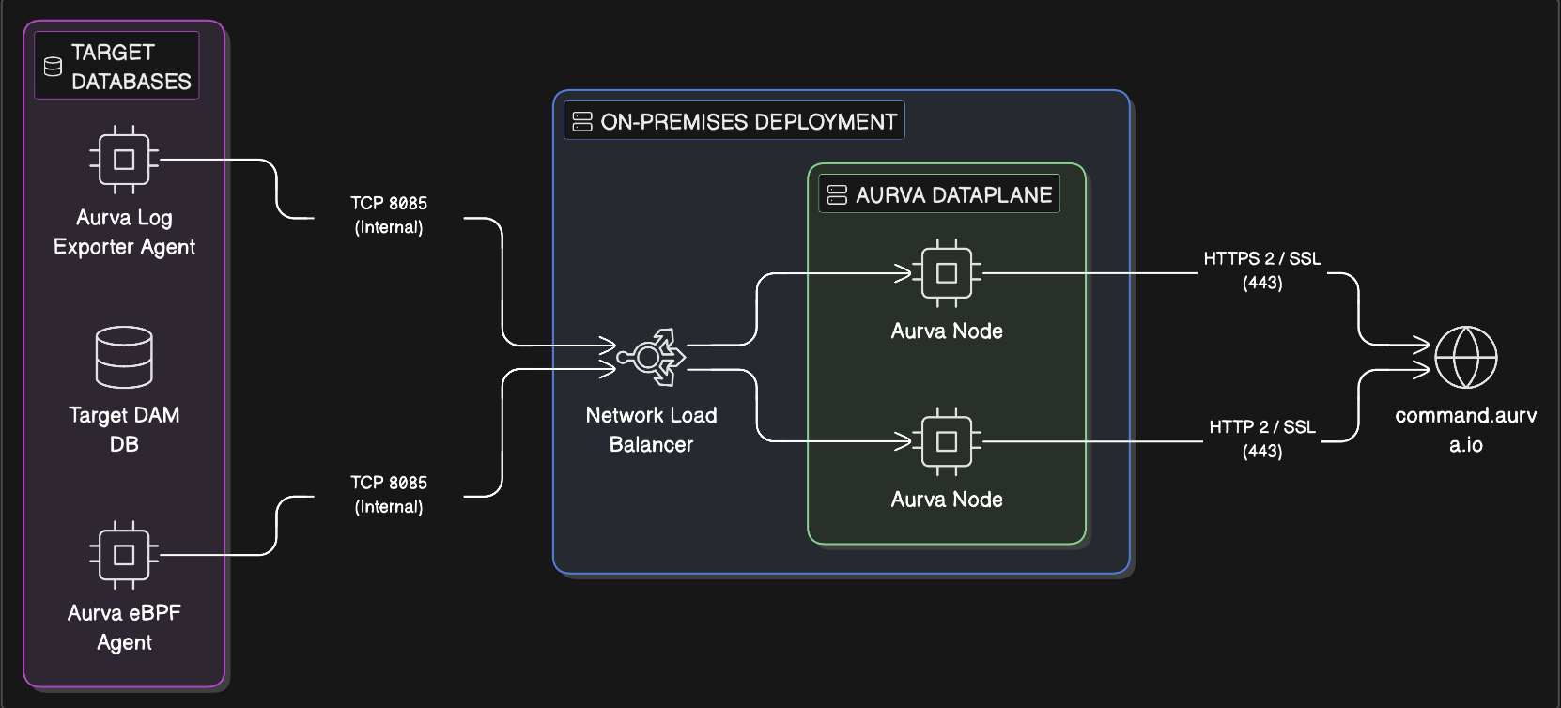Image resolution: width=1561 pixels, height=708 pixels.
Task: Select the TARGET DATABASES group title
Action: click(x=131, y=67)
